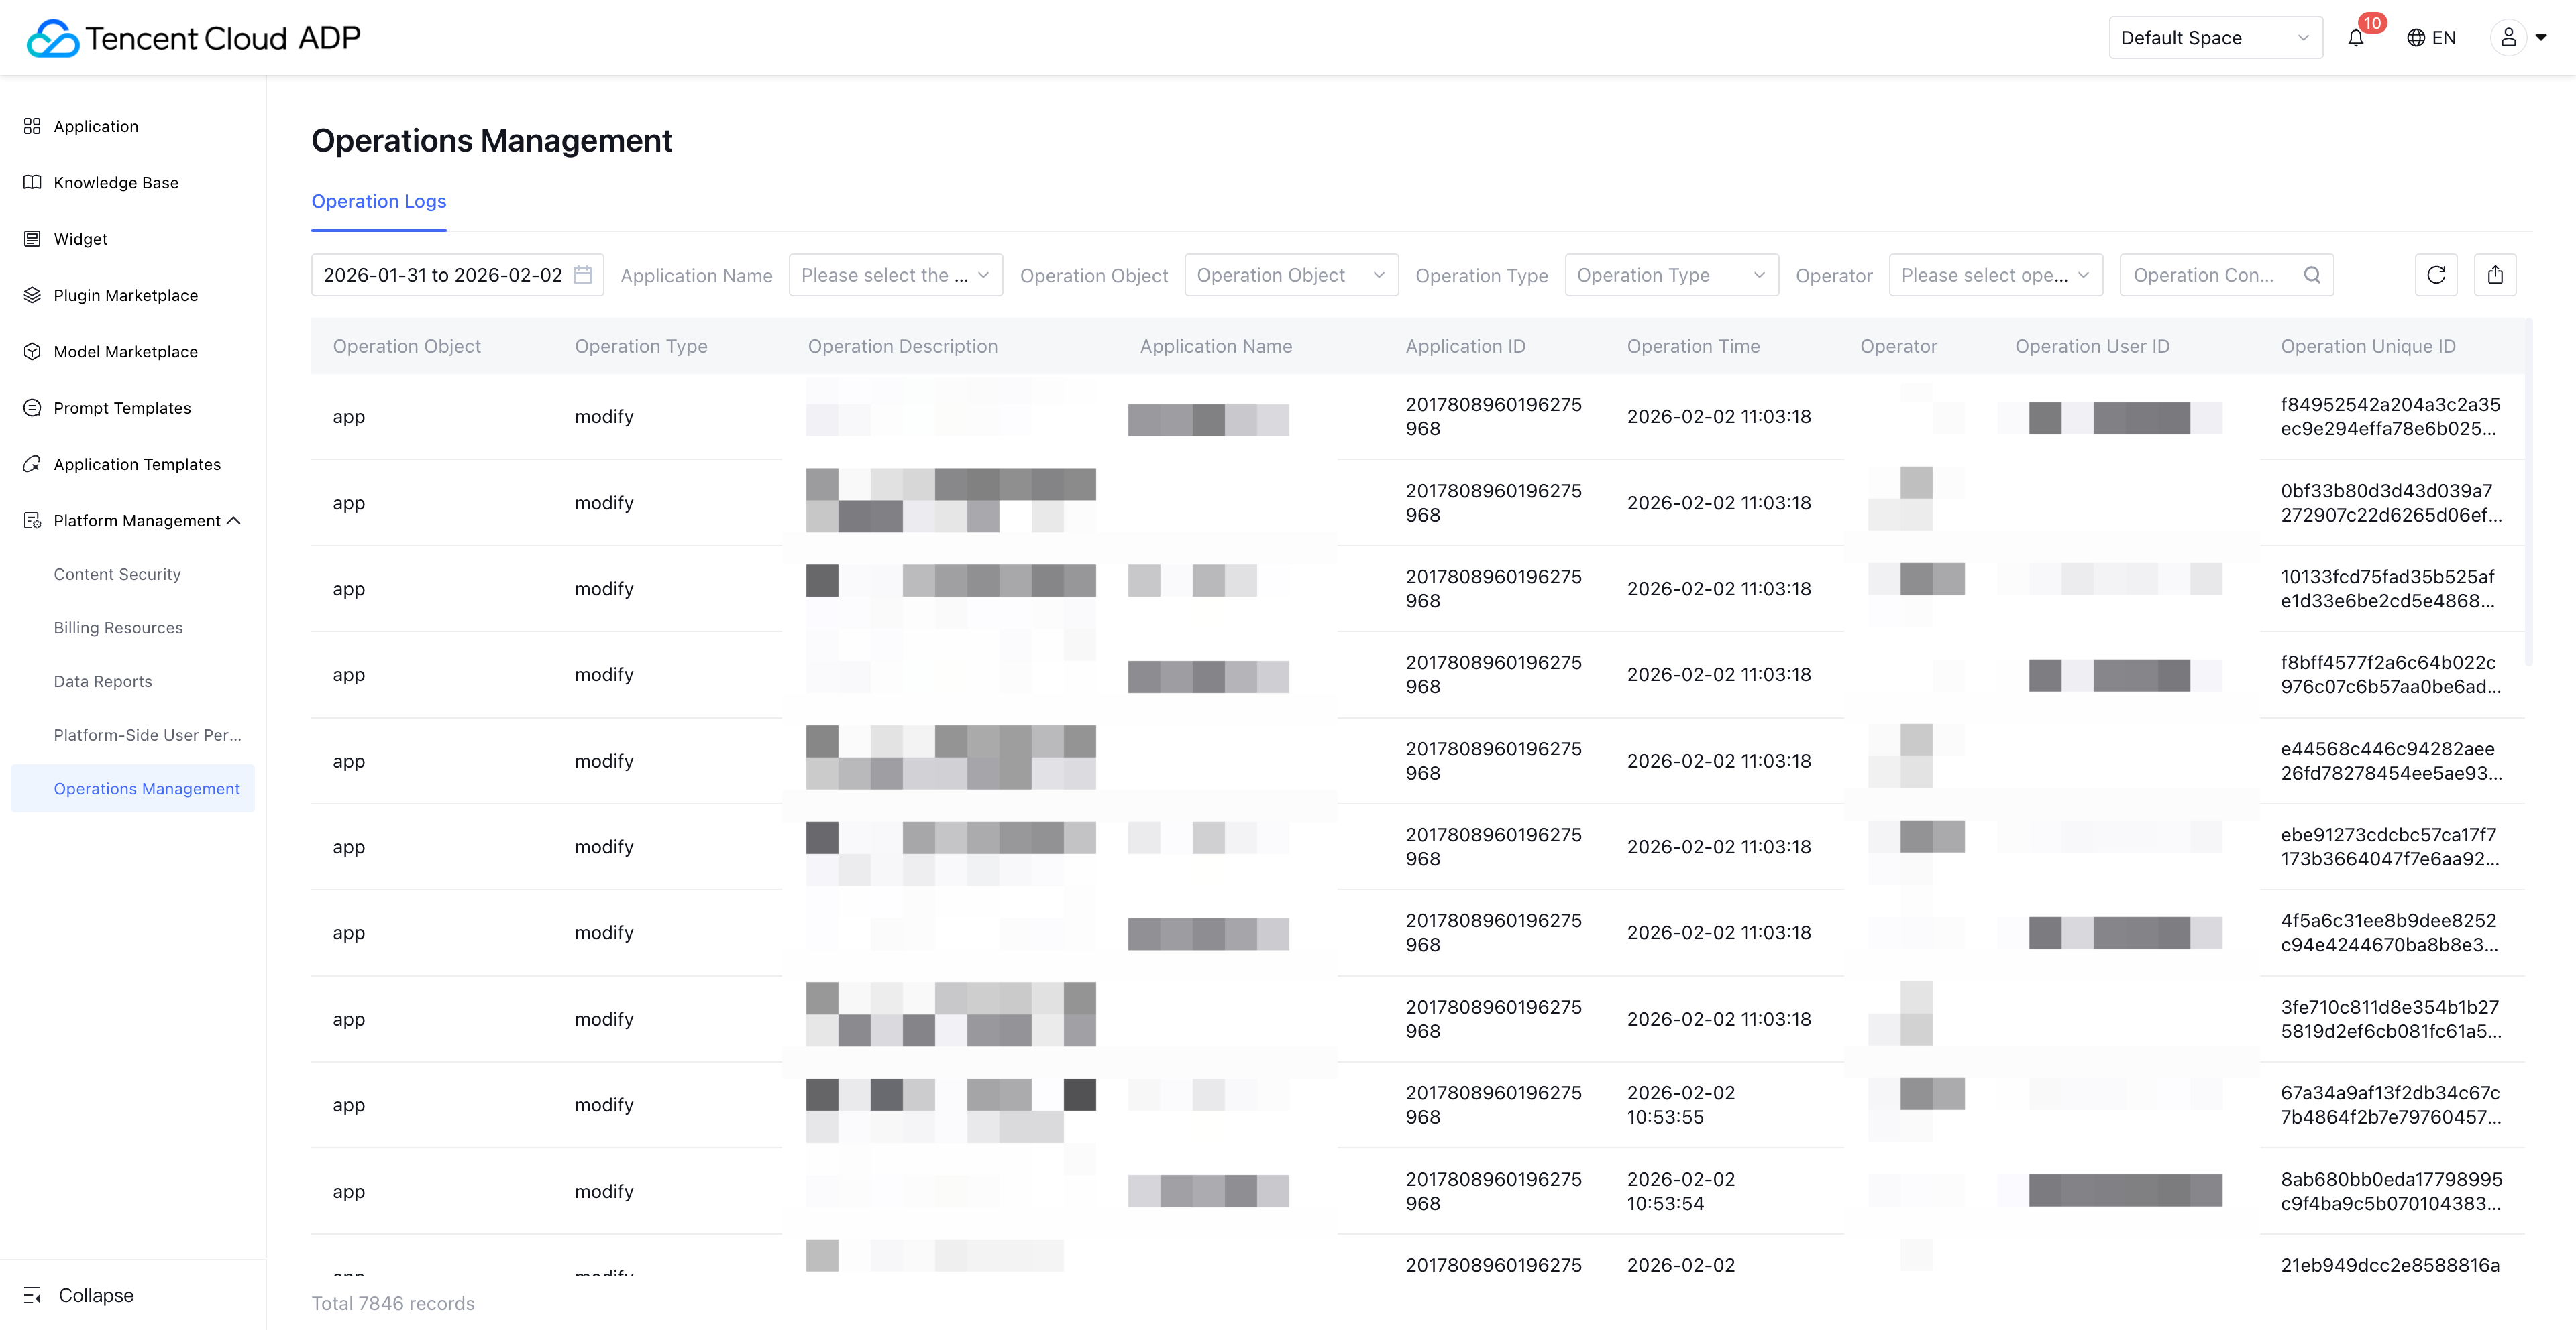Click the refresh logs icon
2576x1330 pixels.
[x=2436, y=275]
